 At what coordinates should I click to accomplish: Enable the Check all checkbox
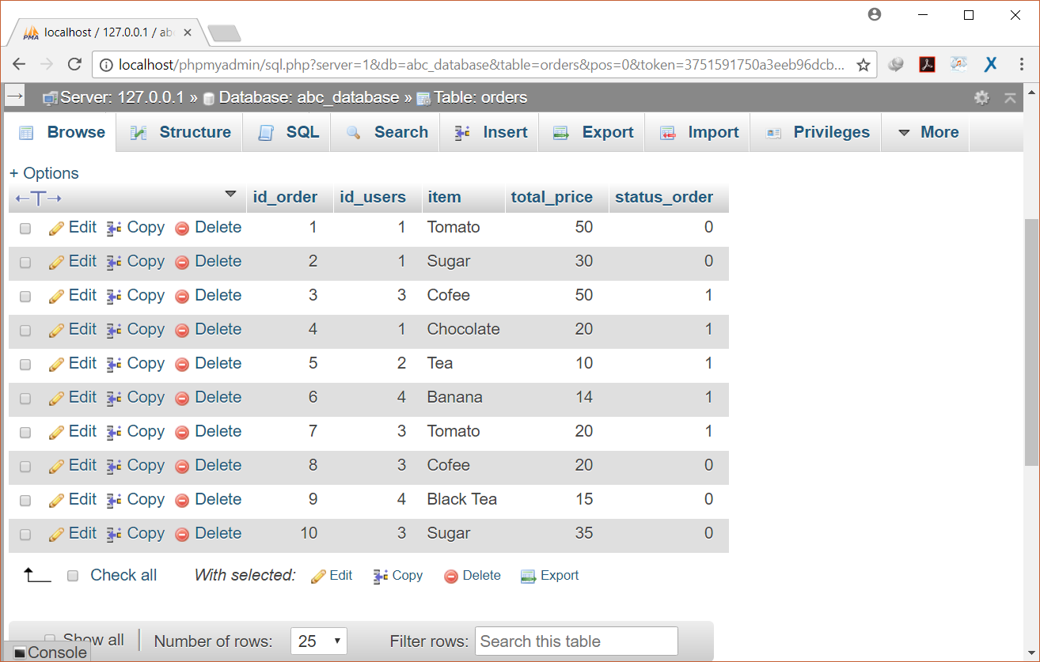coord(73,576)
